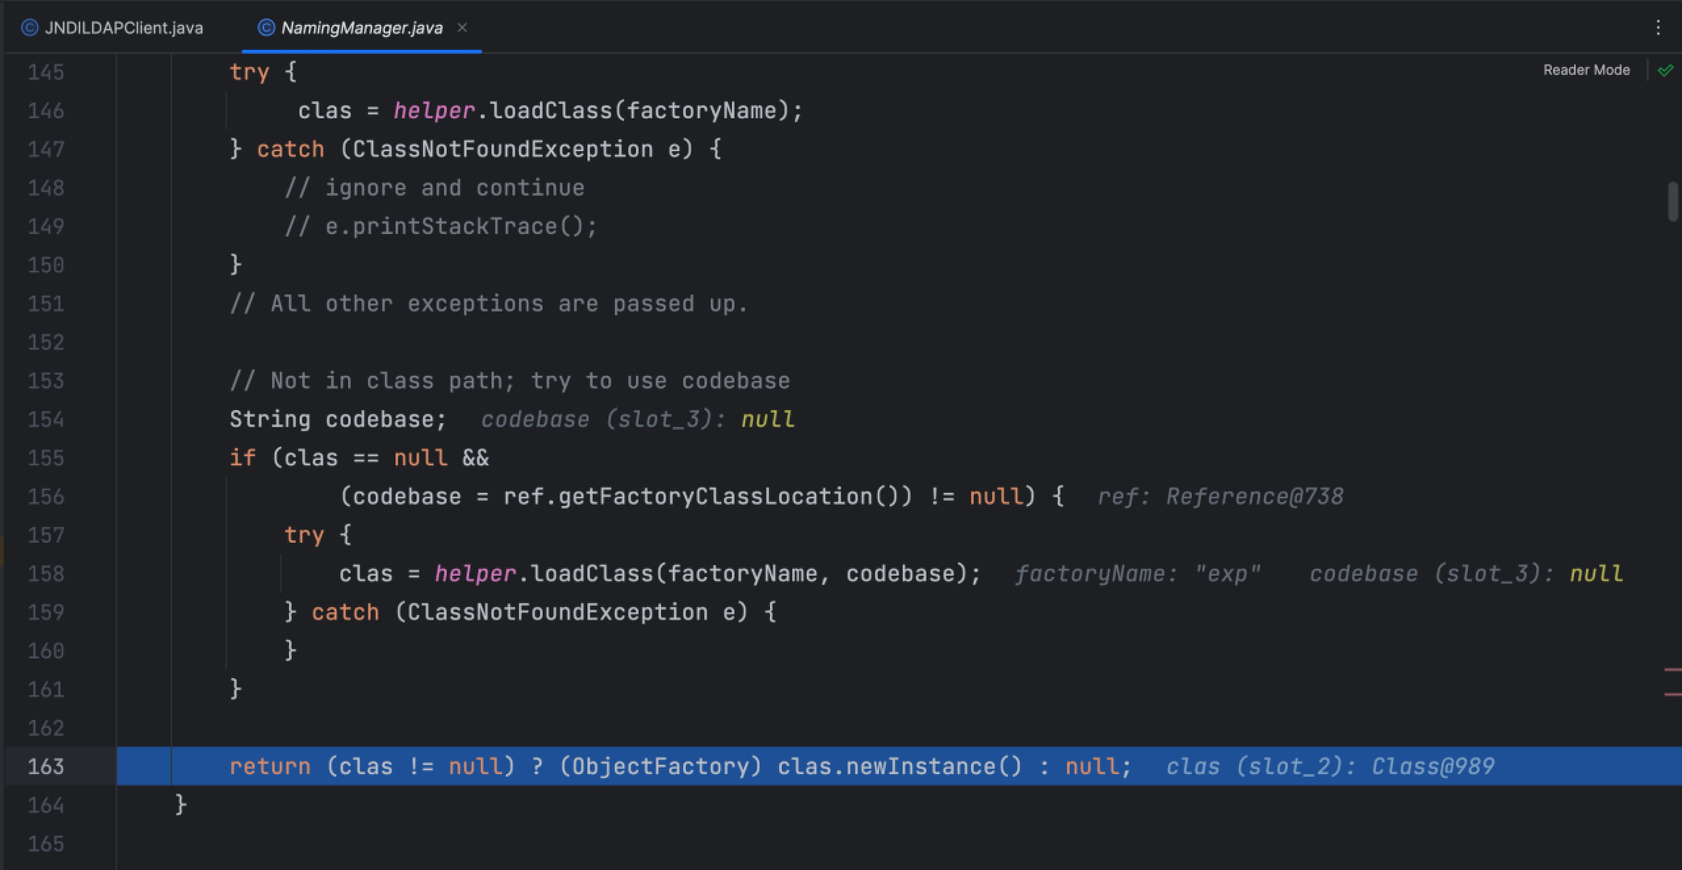Click line number 145
Image resolution: width=1682 pixels, height=870 pixels.
point(46,72)
